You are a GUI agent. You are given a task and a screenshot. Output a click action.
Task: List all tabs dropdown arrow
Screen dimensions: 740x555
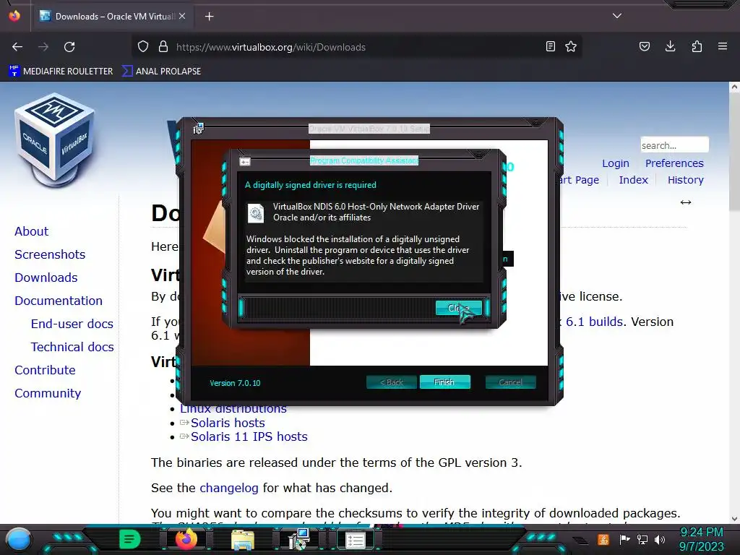617,16
